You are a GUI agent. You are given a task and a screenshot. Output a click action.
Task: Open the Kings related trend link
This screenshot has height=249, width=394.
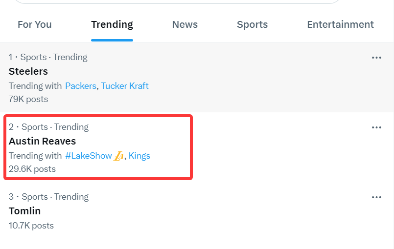point(139,156)
